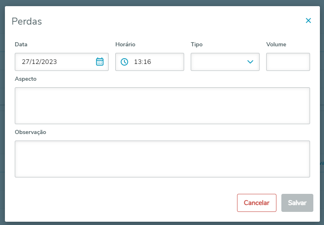Click inside the Aspecto text area
Screen dimensions: 324x225
coord(162,105)
